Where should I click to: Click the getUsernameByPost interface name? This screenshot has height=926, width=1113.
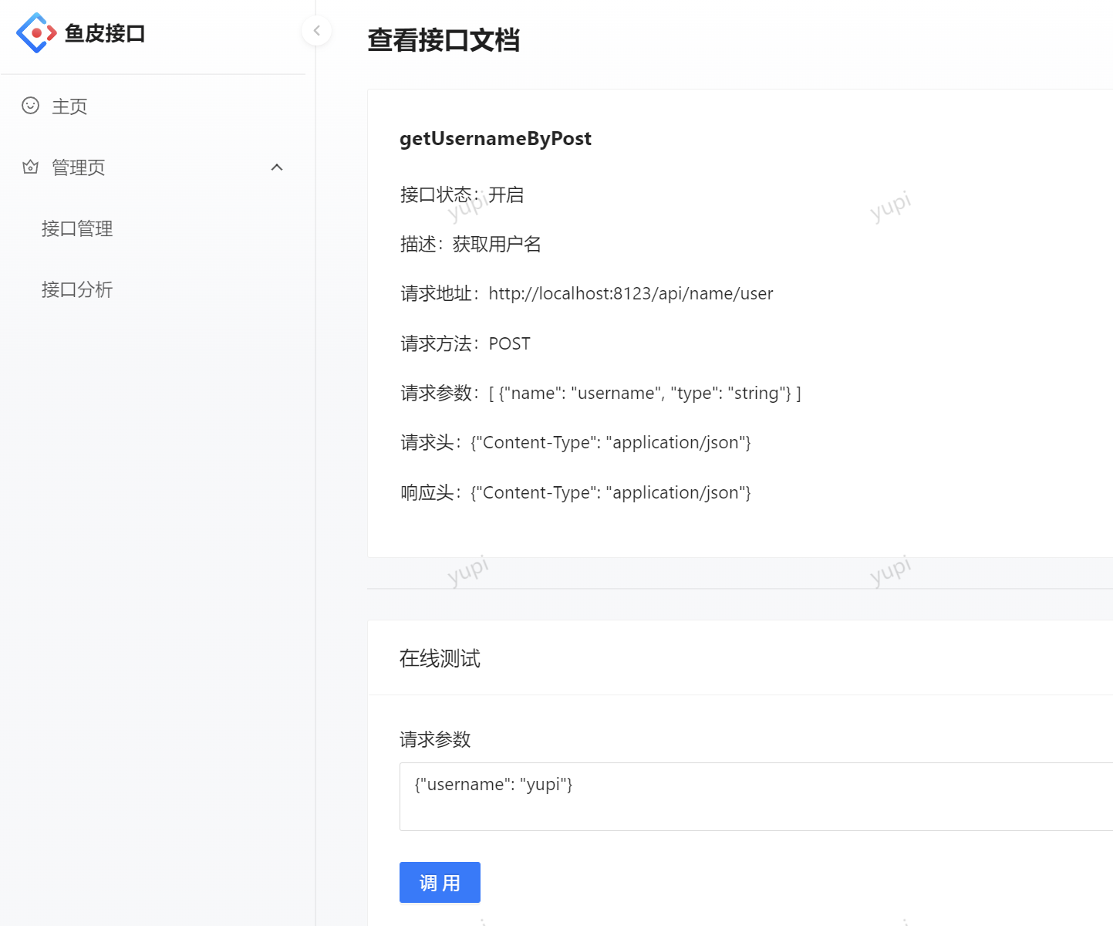click(495, 139)
